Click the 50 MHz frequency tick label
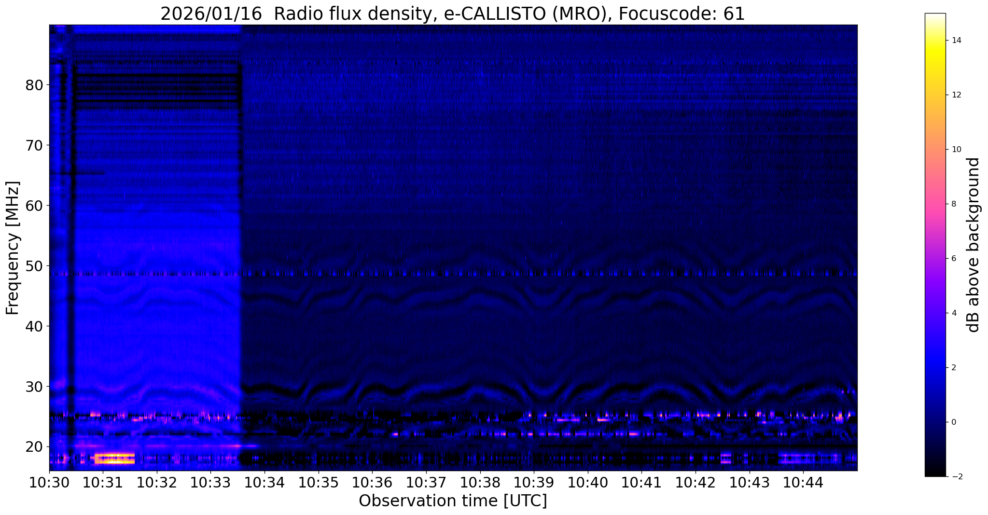The height and width of the screenshot is (515, 988). coord(34,266)
